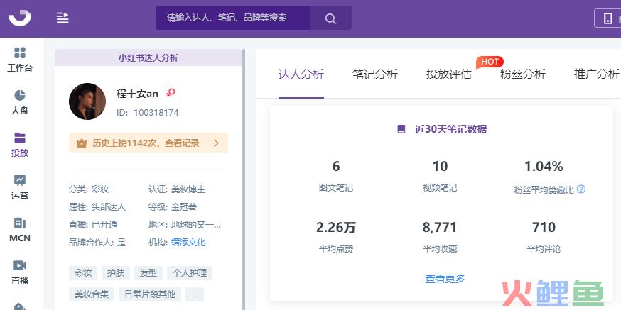Click the book icon beside 近30天笔记数据
The image size is (621, 310).
tap(401, 129)
